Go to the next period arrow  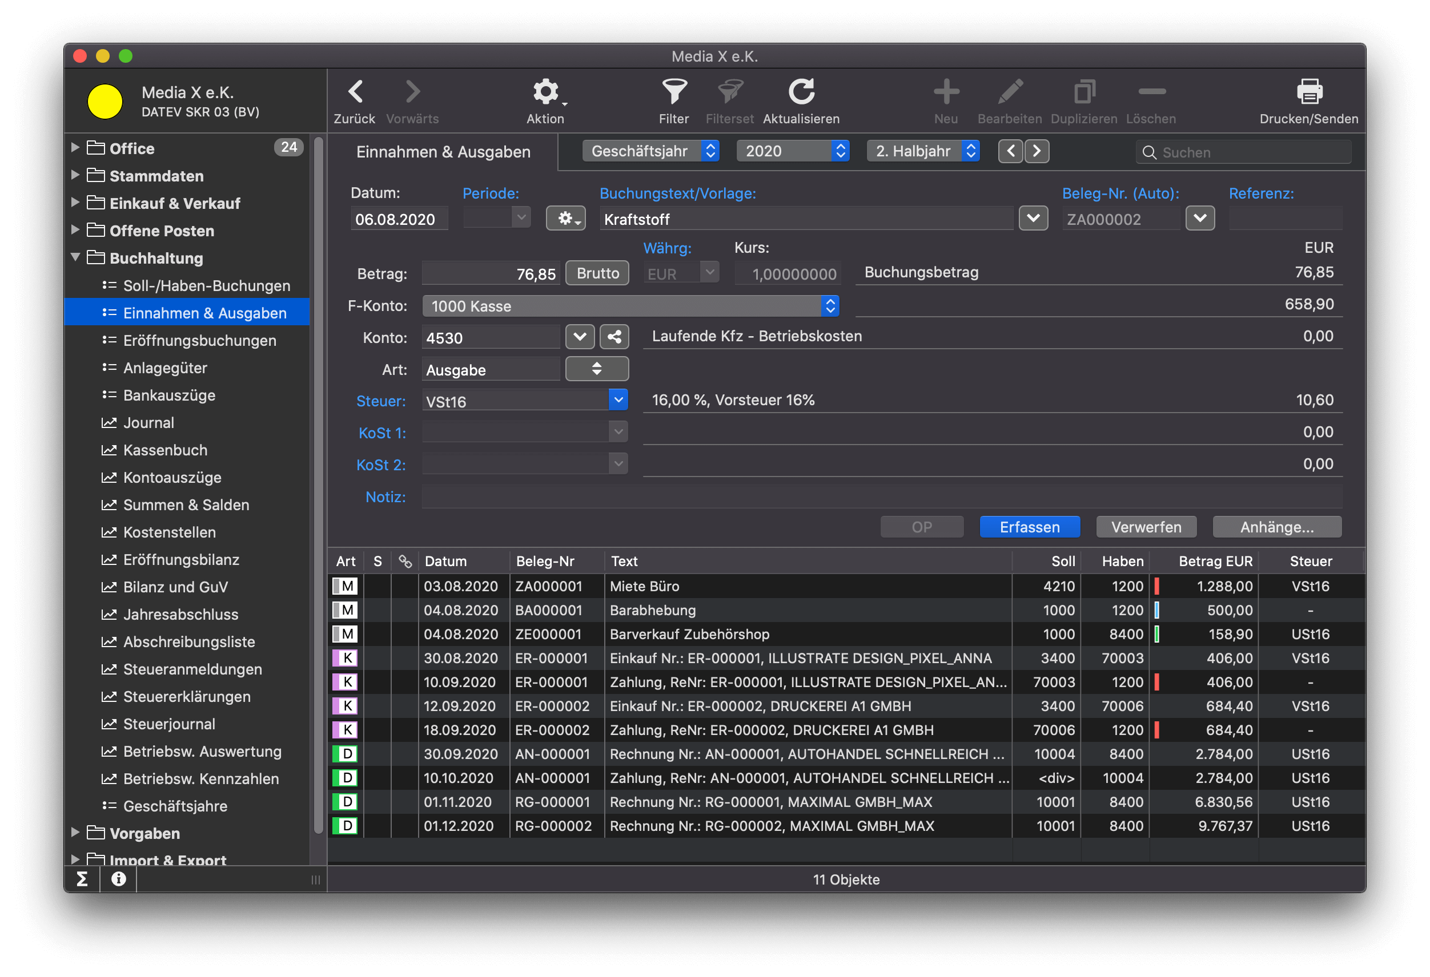(1037, 151)
